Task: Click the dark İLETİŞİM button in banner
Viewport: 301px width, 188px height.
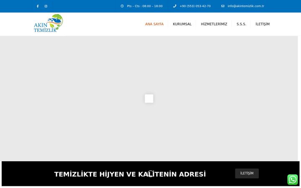Action: [x=247, y=173]
